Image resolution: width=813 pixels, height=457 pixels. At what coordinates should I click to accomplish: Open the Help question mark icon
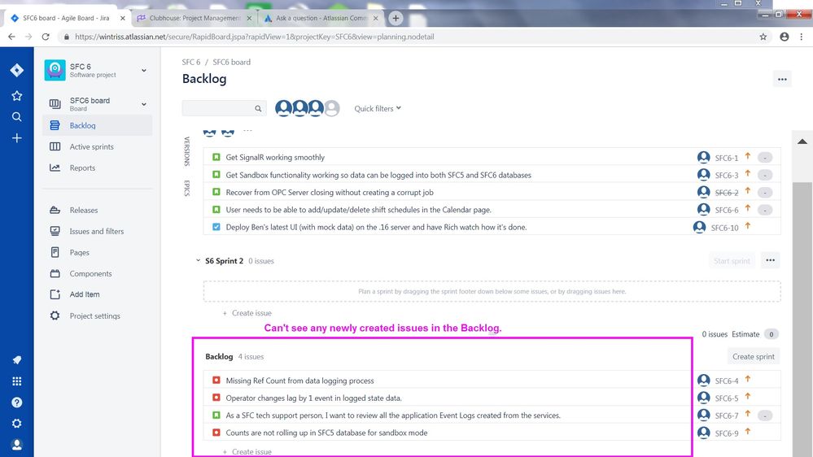[x=16, y=403]
